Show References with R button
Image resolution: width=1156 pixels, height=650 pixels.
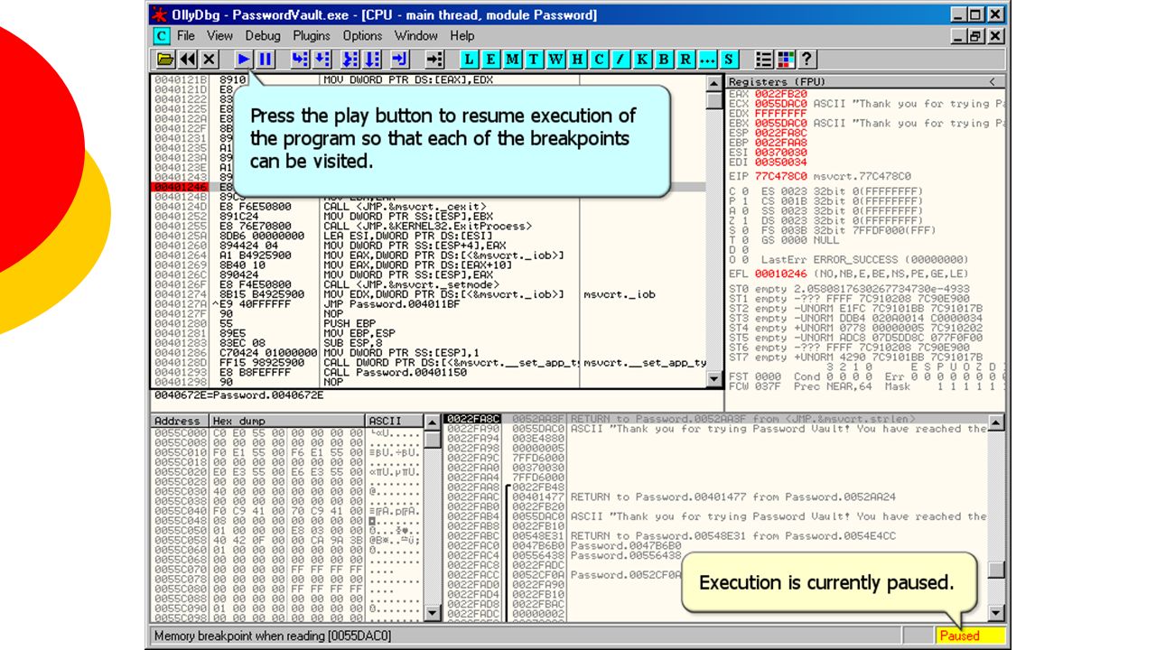[x=685, y=59]
